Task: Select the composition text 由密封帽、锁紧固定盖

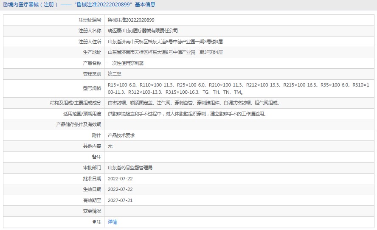Action: coord(194,103)
